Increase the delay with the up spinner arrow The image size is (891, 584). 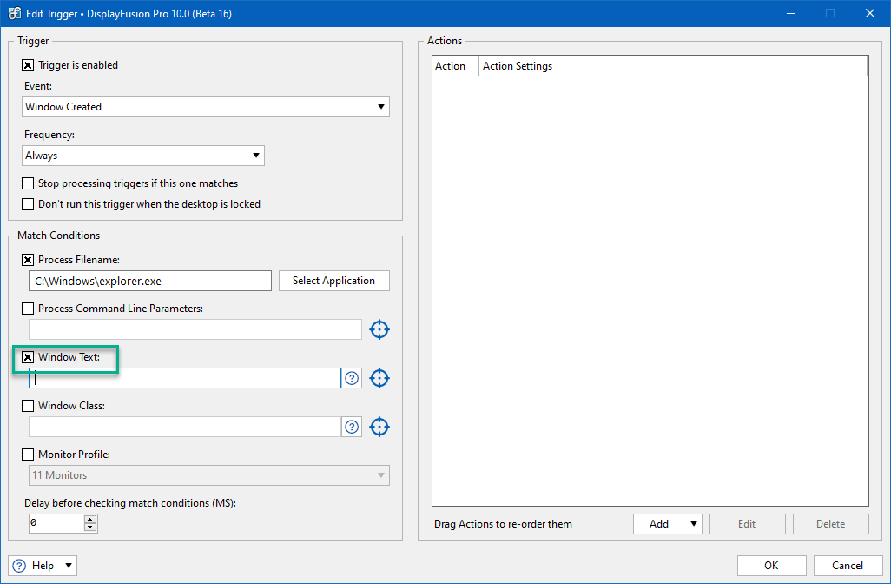90,519
